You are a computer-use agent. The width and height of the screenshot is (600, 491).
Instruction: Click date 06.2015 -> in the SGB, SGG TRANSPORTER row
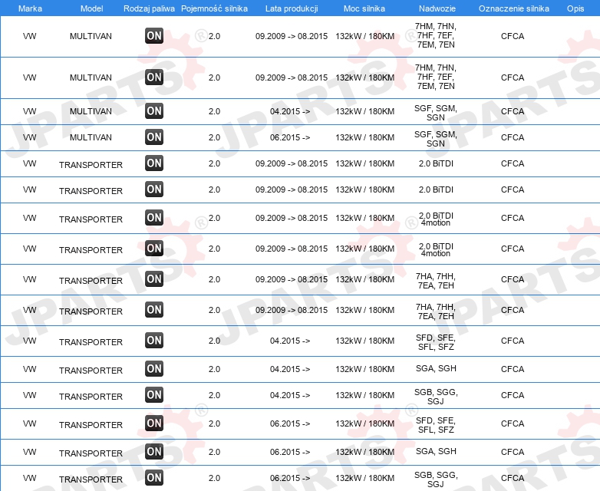pyautogui.click(x=290, y=478)
